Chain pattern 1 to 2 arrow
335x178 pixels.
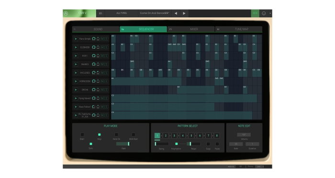click(x=161, y=135)
